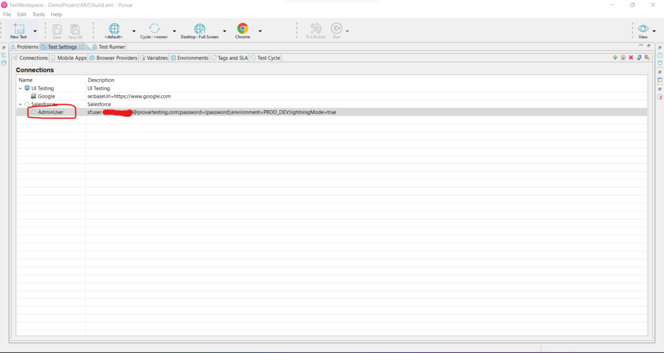
Task: Click the se:baseUrl=https://www.google.com description
Action: click(x=129, y=97)
